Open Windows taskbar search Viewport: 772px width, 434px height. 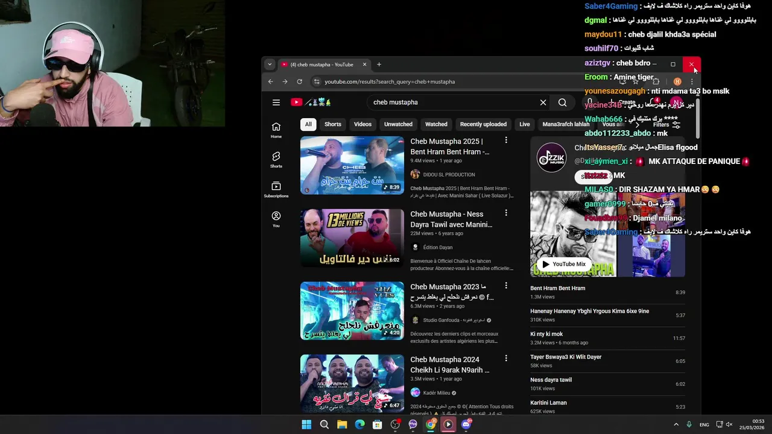coord(324,424)
